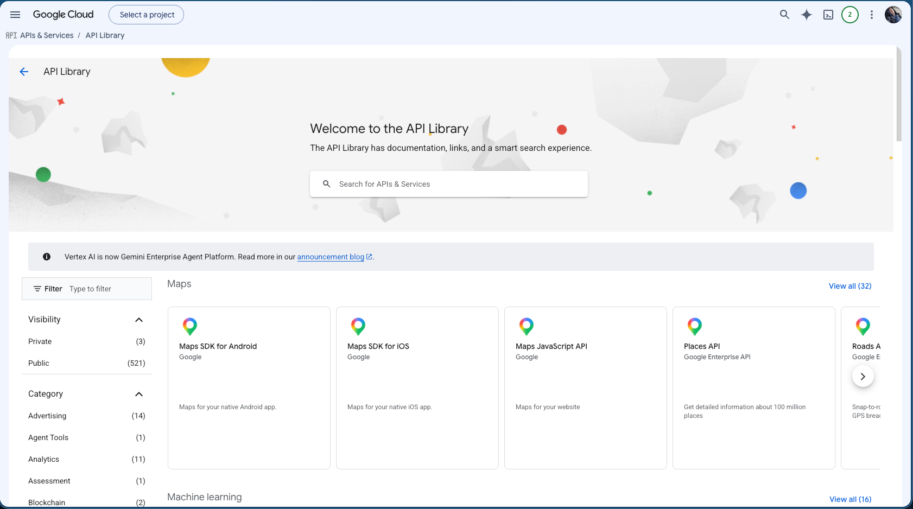This screenshot has height=509, width=913.
Task: Filter by Assessment category
Action: [87, 481]
